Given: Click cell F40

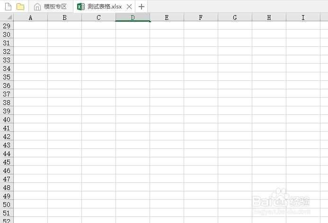Looking at the screenshot, I should point(201,120).
